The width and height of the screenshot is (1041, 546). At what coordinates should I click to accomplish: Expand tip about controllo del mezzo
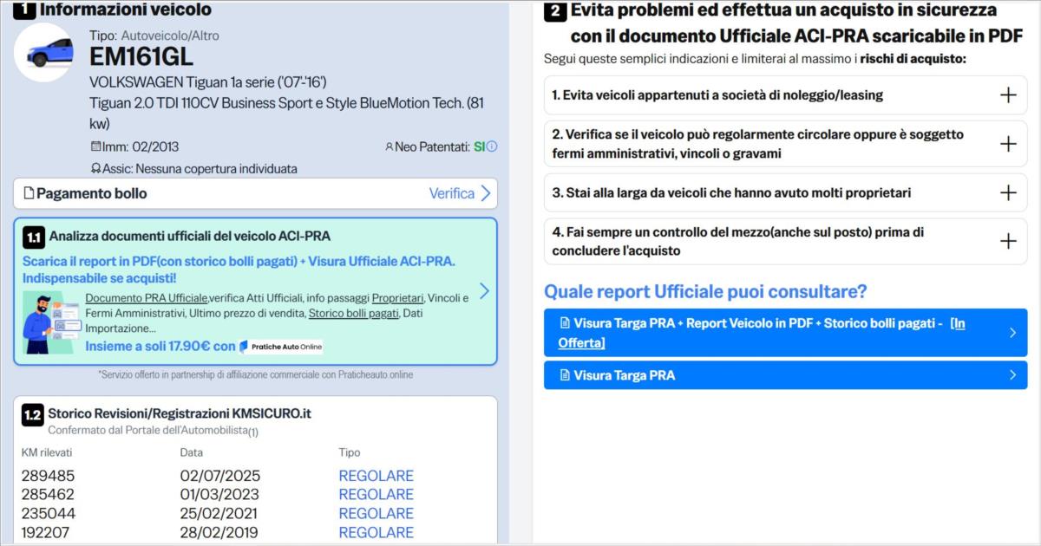tap(1008, 241)
